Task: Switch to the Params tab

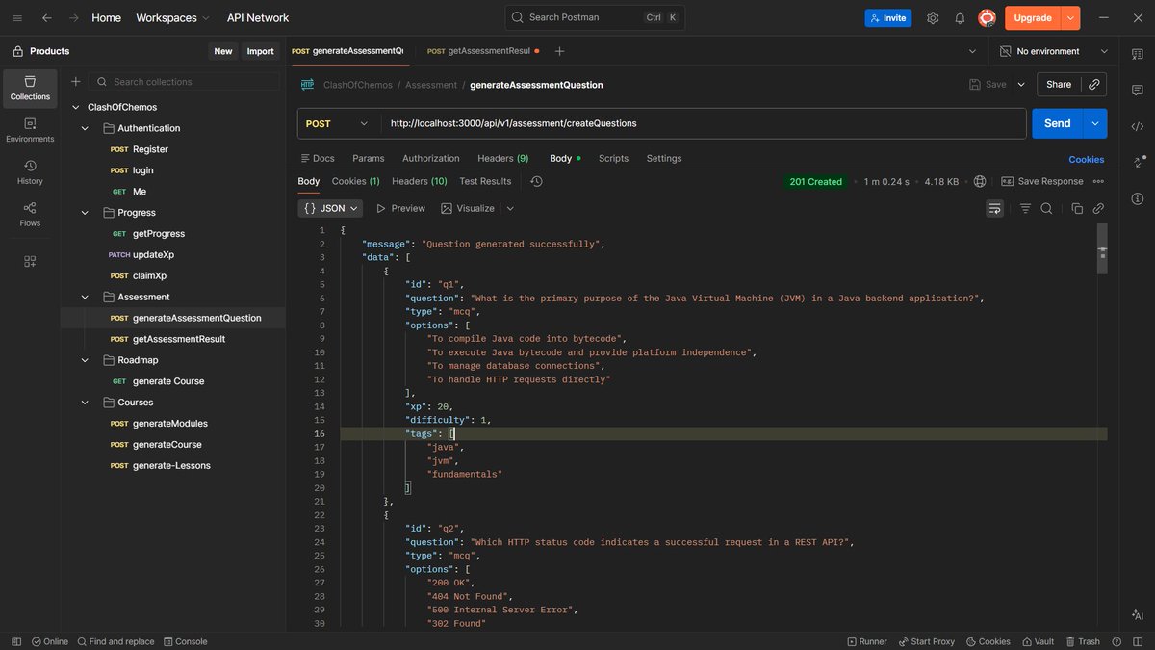Action: click(x=368, y=158)
